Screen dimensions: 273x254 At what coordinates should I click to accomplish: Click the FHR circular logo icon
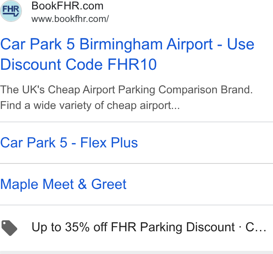[x=11, y=11]
